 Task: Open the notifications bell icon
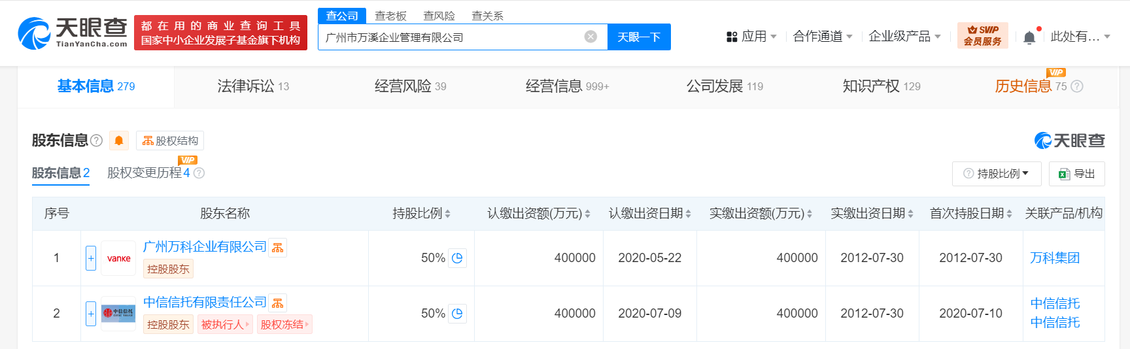[x=1029, y=37]
